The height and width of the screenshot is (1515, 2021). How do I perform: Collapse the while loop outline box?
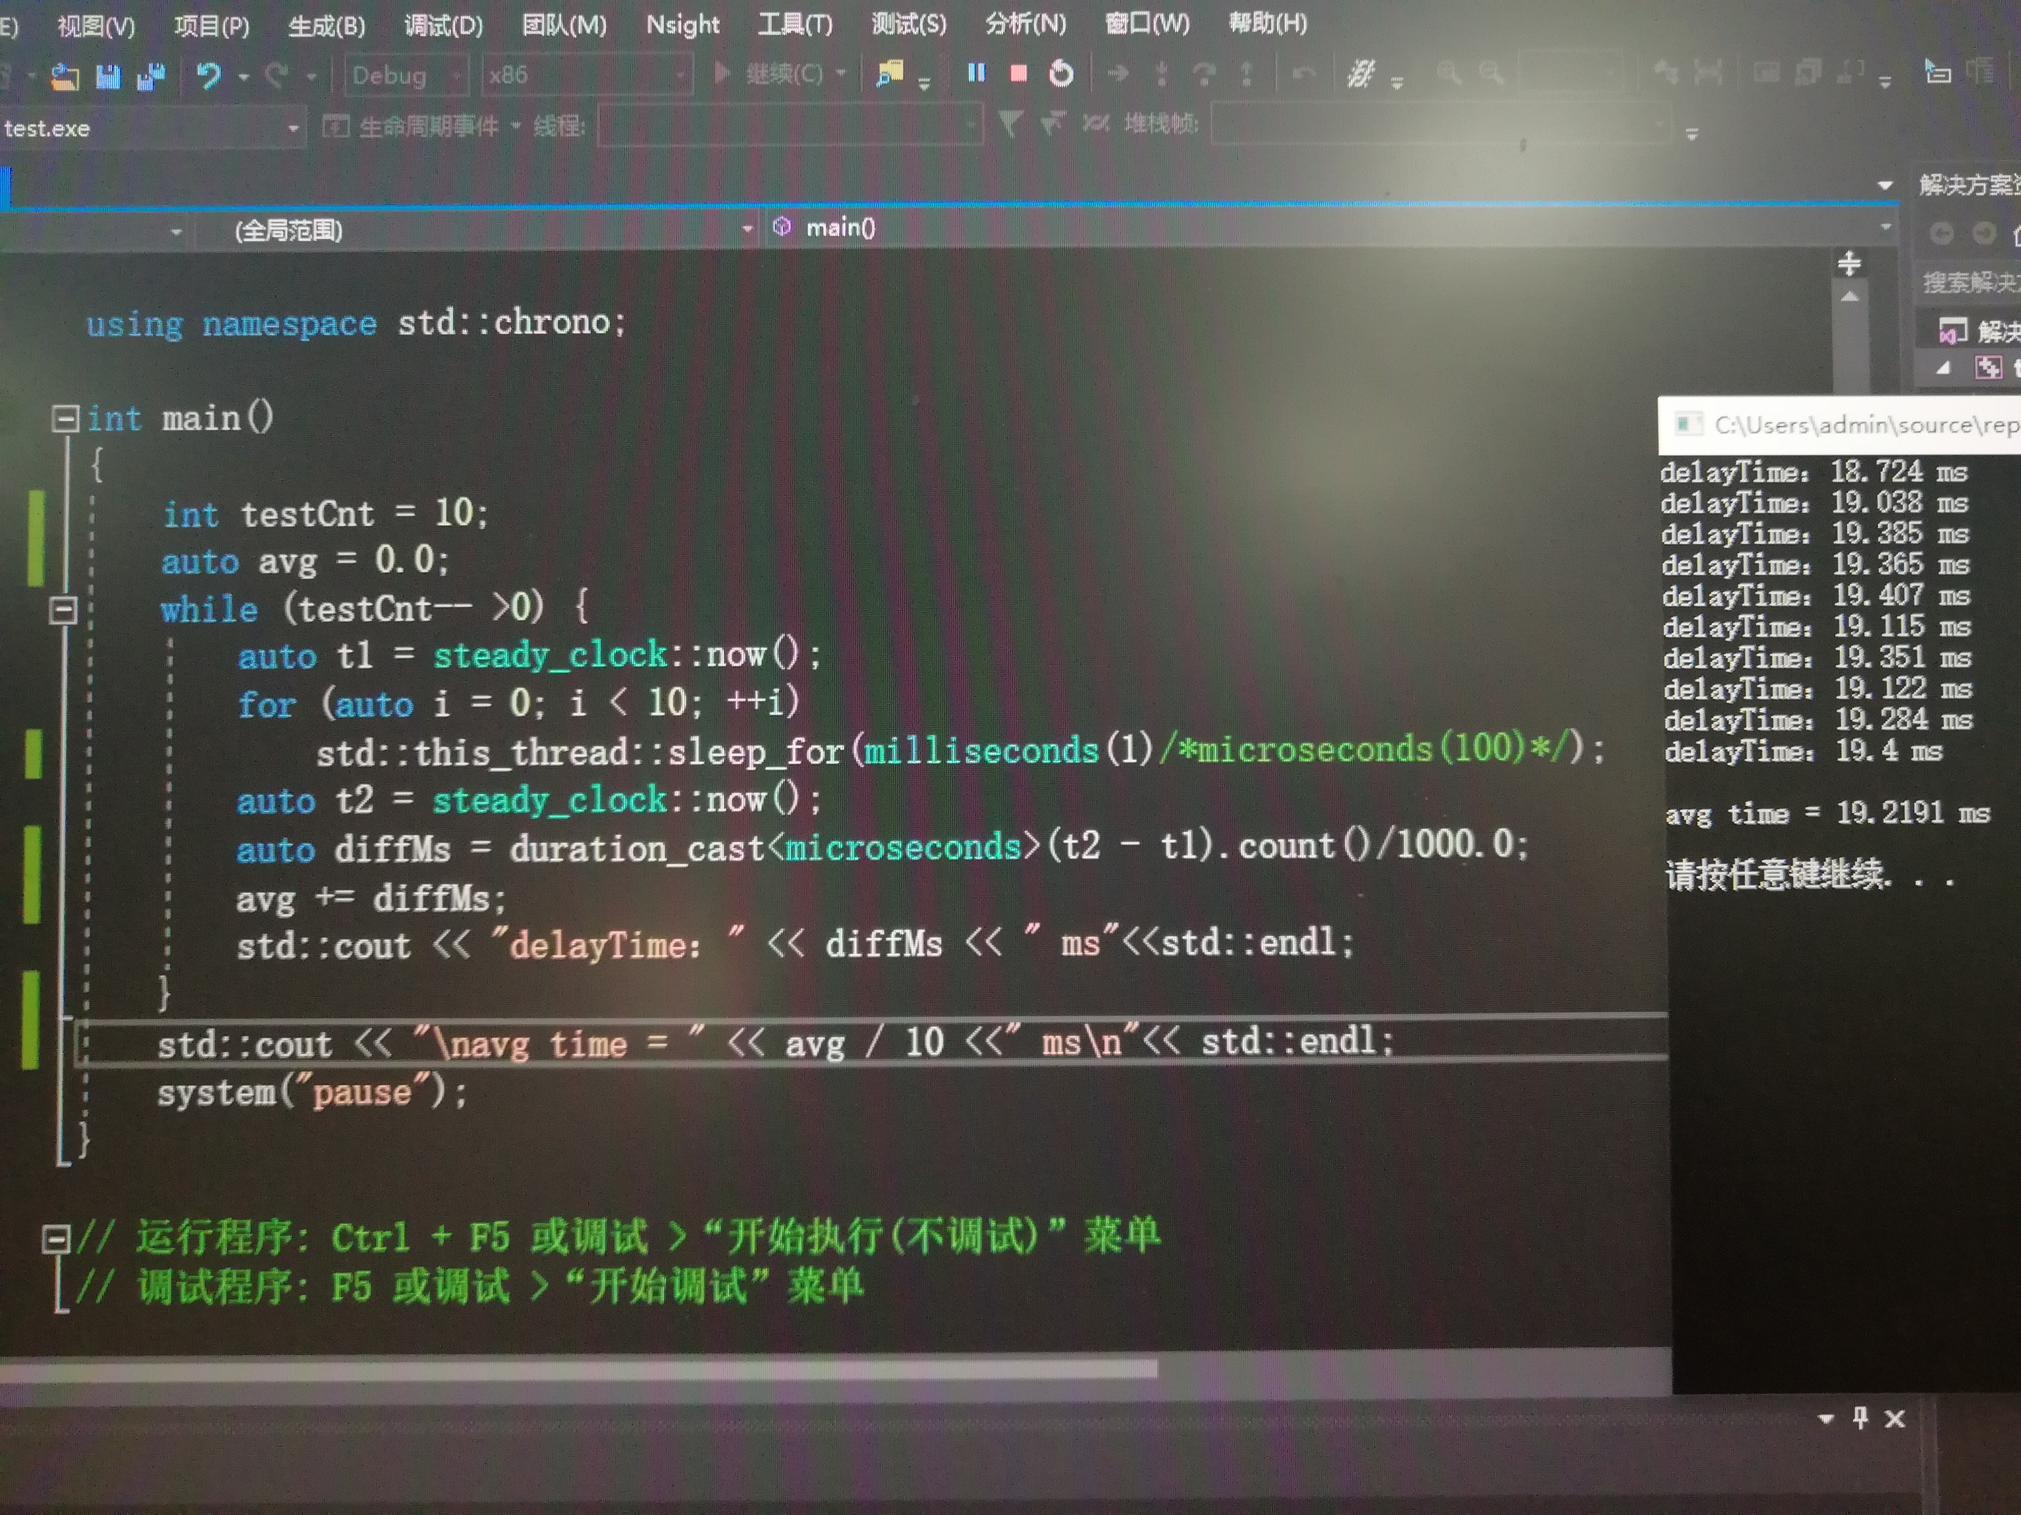pos(63,610)
